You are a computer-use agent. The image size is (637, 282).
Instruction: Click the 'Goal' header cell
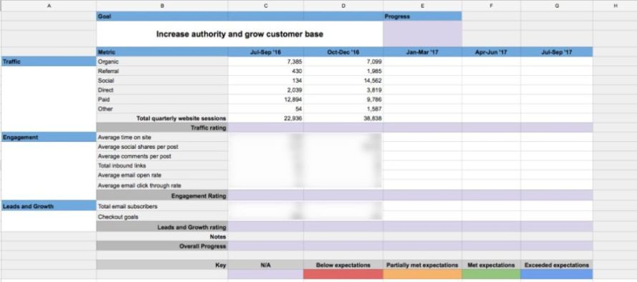(162, 16)
